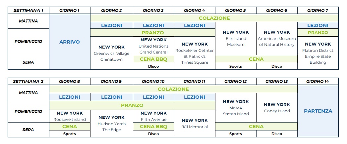Image resolution: width=347 pixels, height=144 pixels.
Task: Click the SETTIMANA 1 header
Action: [x=29, y=10]
